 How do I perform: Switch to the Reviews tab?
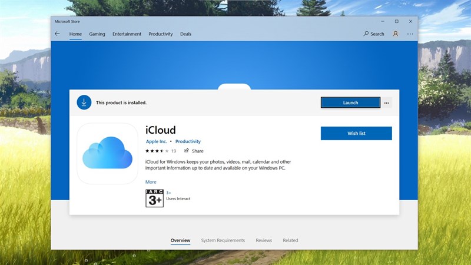coord(264,240)
